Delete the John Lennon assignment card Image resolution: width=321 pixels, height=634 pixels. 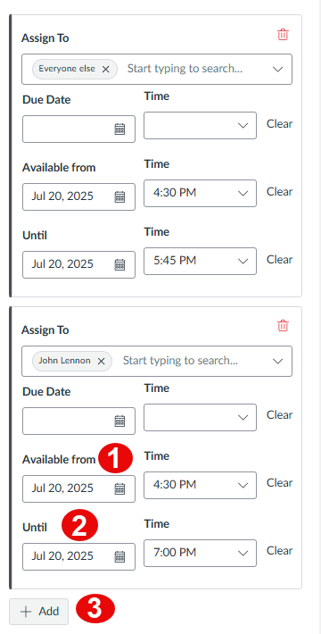click(283, 326)
